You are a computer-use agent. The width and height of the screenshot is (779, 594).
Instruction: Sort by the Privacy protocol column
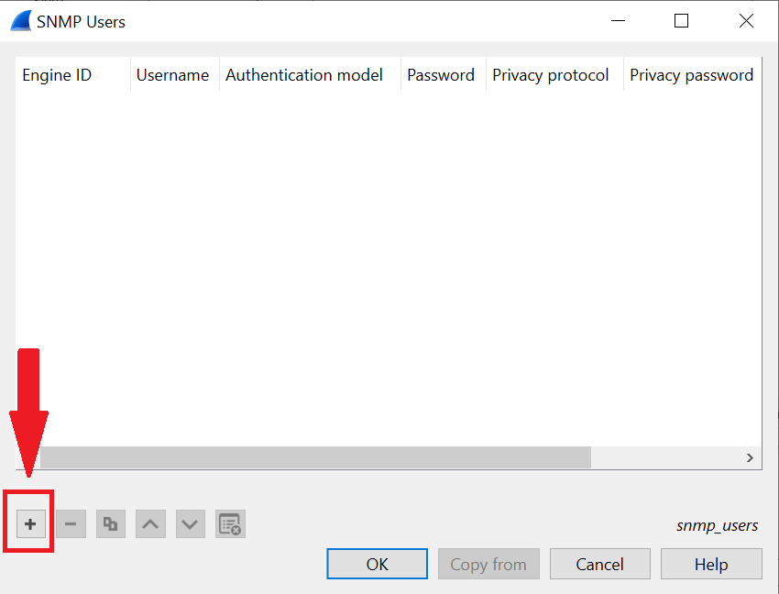550,75
